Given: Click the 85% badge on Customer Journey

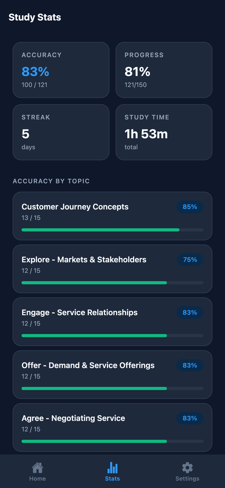Looking at the screenshot, I should (190, 207).
